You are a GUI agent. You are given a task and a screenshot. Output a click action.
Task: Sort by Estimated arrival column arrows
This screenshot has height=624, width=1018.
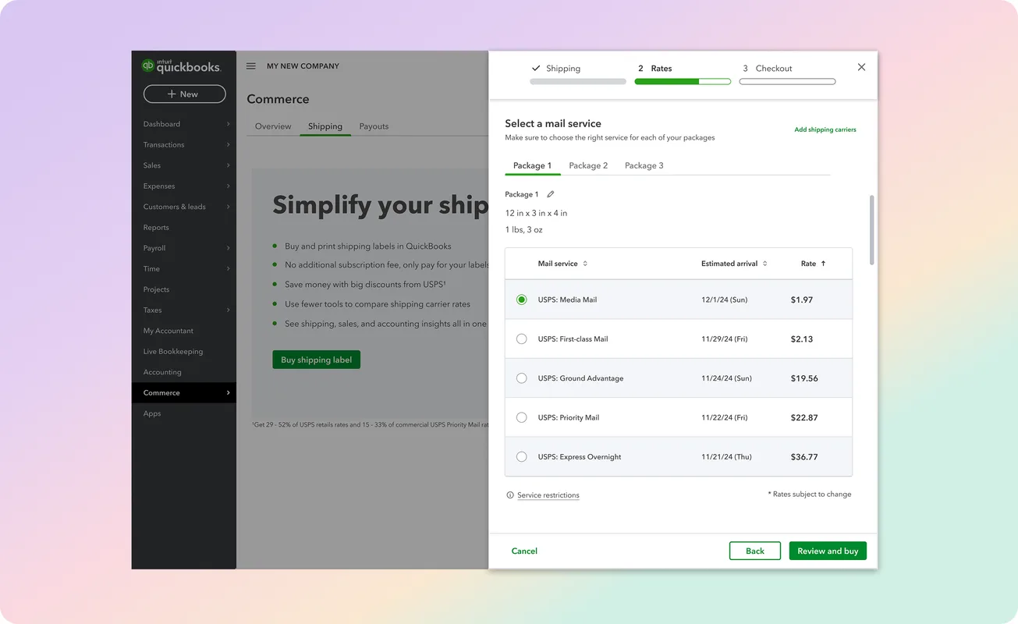click(764, 264)
